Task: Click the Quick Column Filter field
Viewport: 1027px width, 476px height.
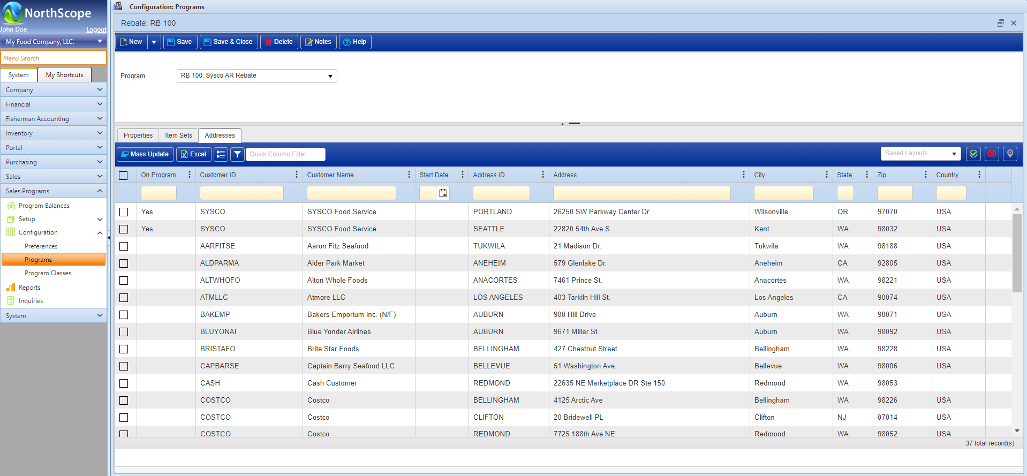Action: pos(285,154)
